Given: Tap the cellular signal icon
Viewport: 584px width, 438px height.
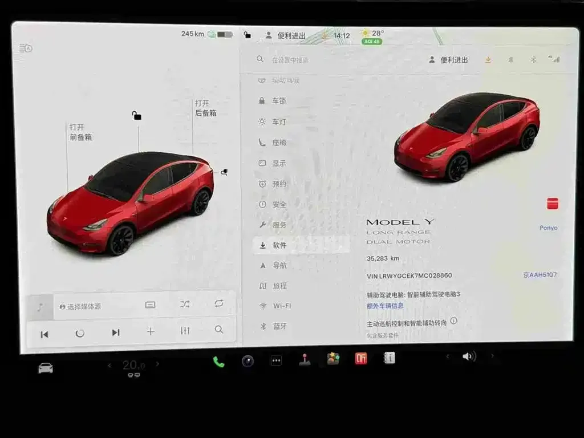Looking at the screenshot, I should 554,59.
